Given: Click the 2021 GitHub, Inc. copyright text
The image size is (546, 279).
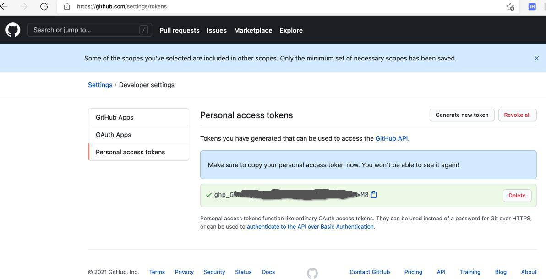Looking at the screenshot, I should [114, 272].
